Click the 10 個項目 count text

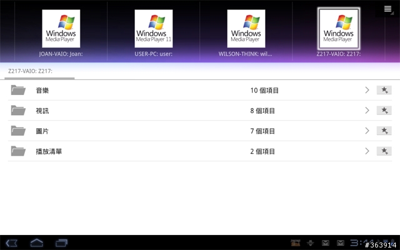click(x=264, y=90)
